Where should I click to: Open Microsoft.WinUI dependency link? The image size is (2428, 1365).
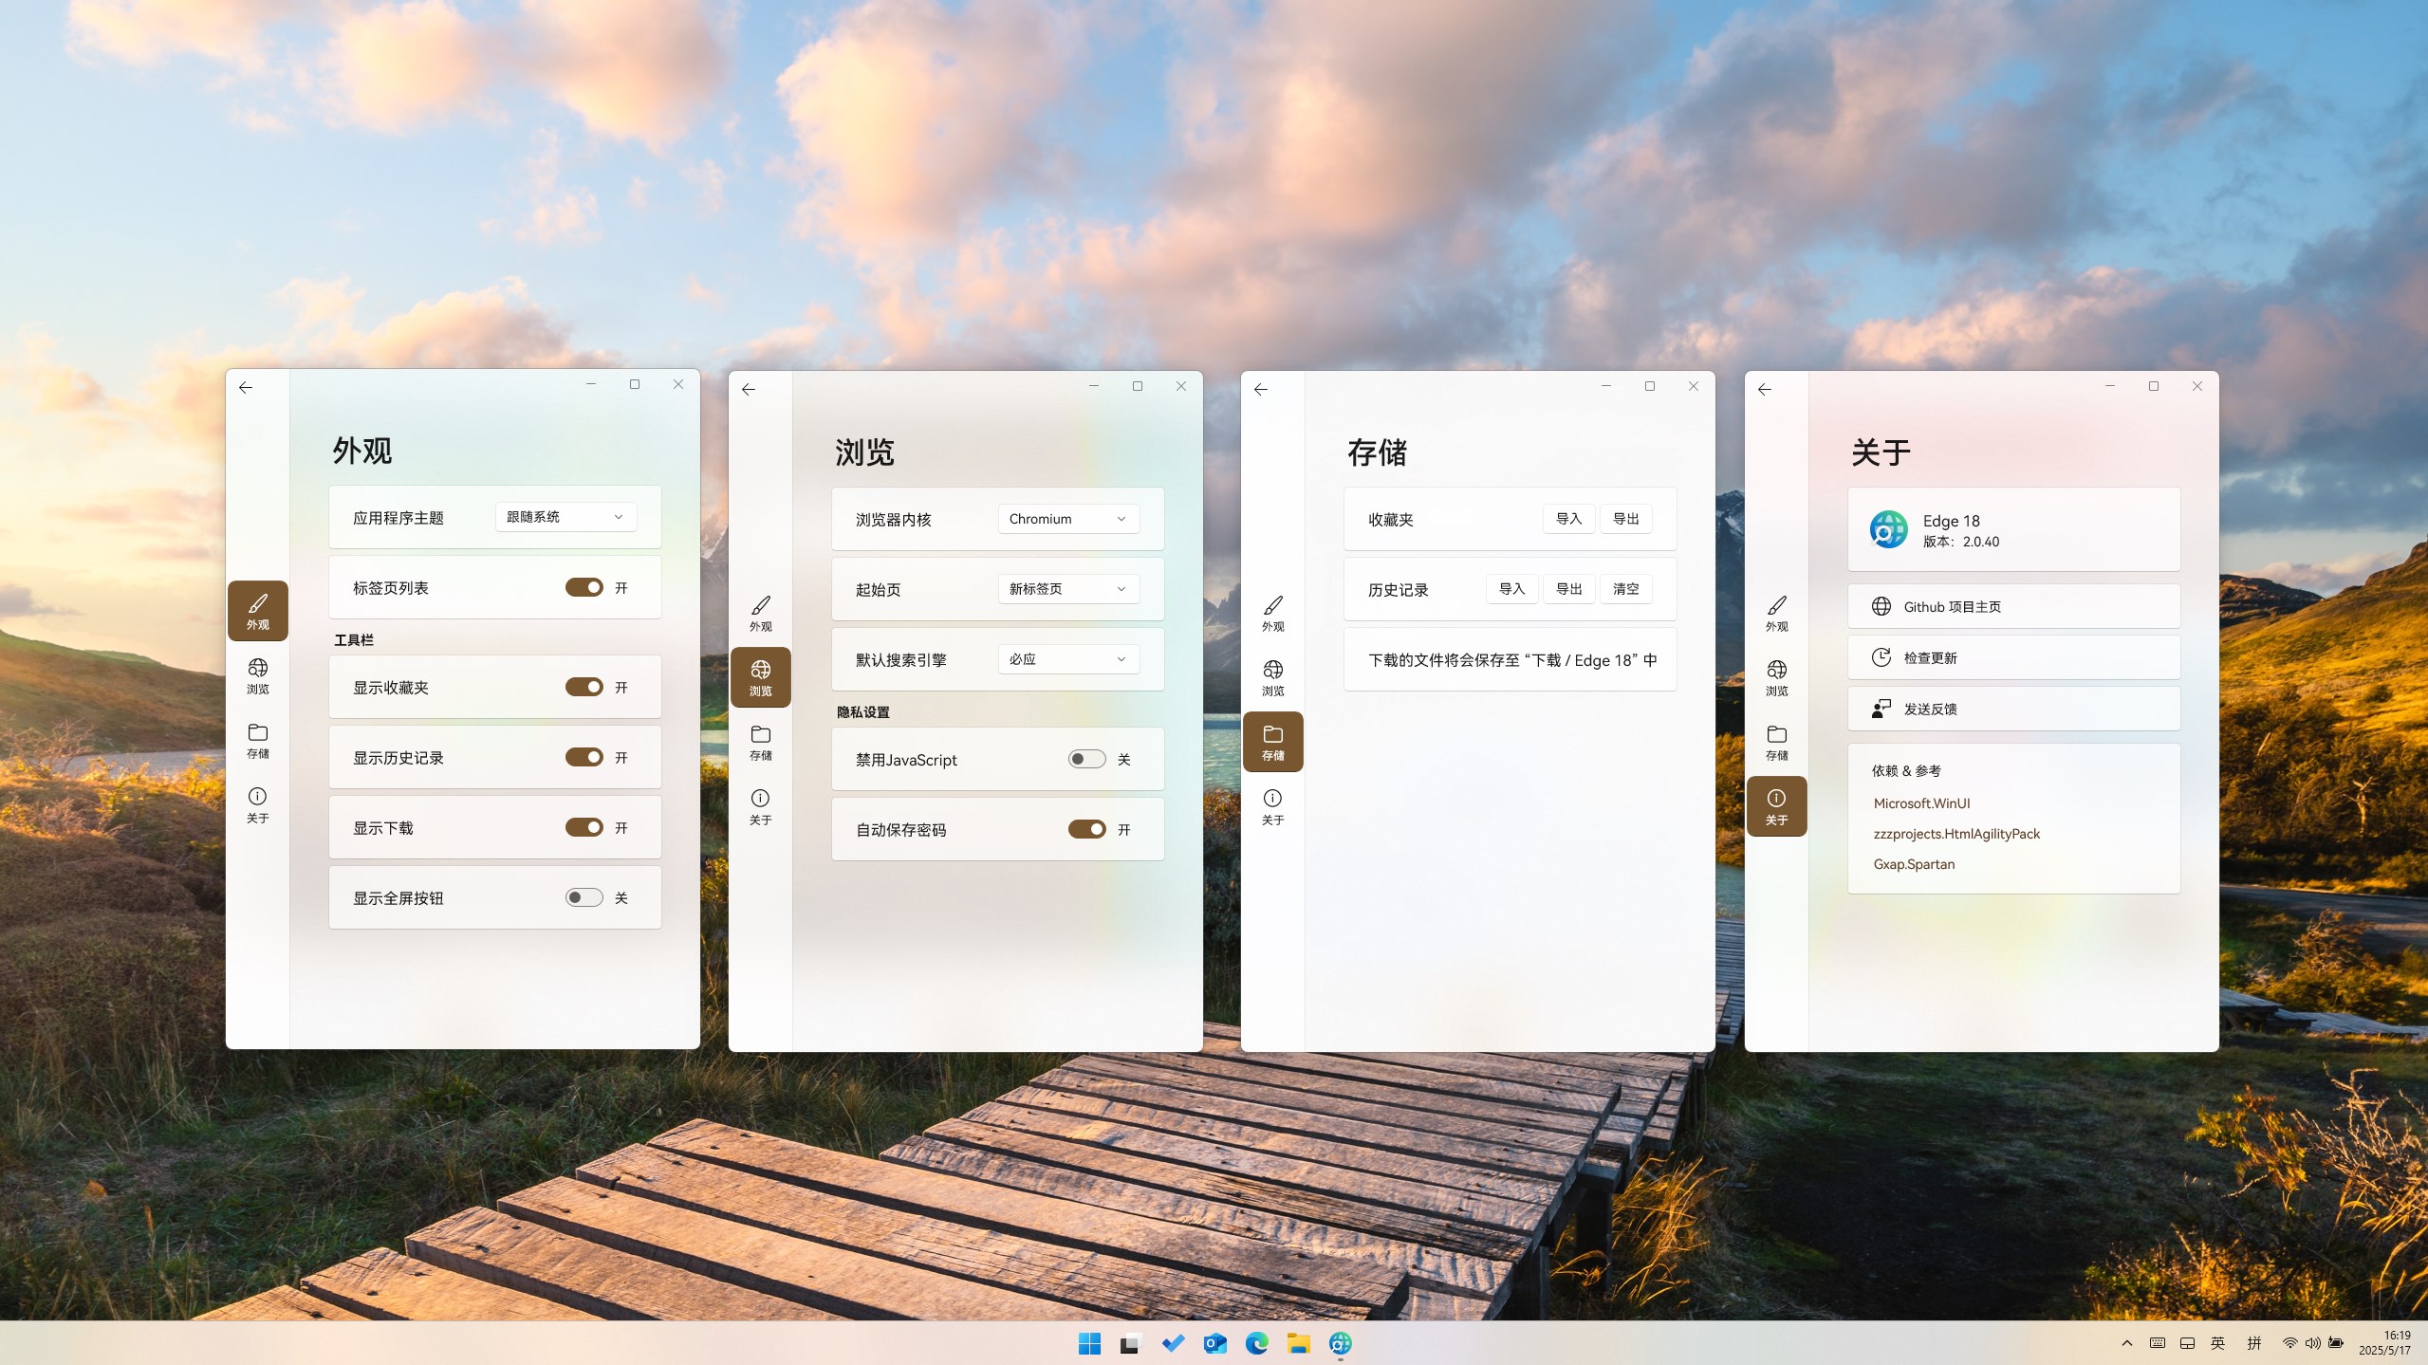(1921, 803)
